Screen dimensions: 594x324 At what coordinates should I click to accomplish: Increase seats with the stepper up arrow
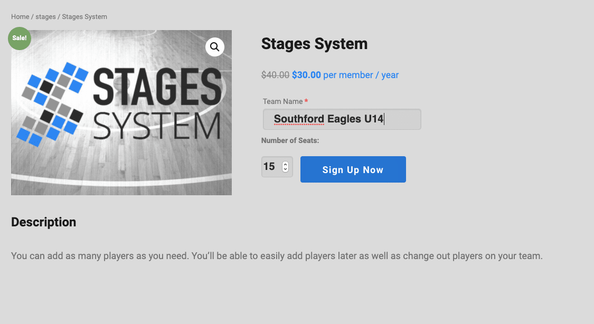tap(285, 164)
